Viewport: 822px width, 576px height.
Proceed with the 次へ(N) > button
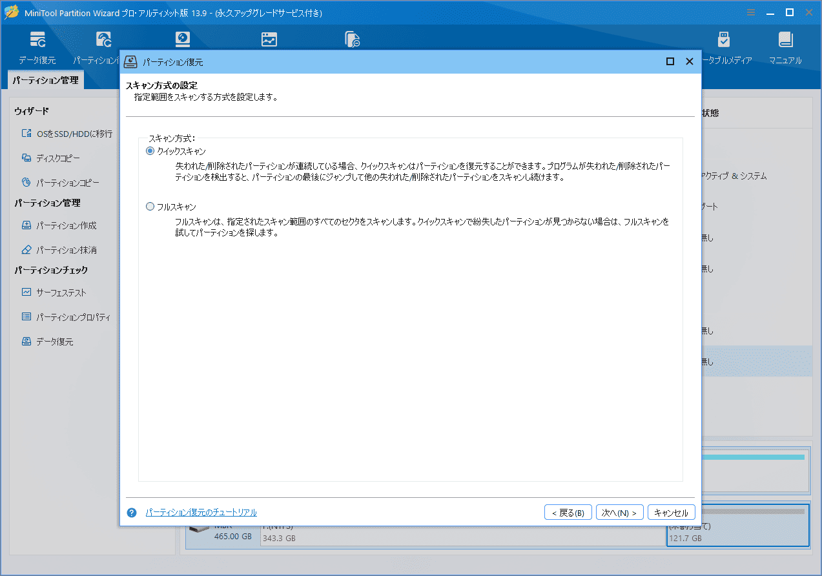pyautogui.click(x=620, y=513)
